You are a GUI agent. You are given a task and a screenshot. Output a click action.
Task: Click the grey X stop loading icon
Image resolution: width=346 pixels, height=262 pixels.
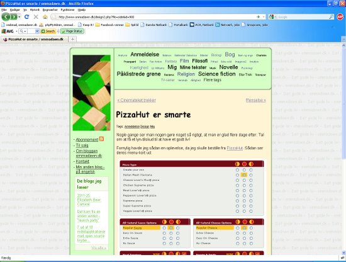pyautogui.click(x=36, y=17)
